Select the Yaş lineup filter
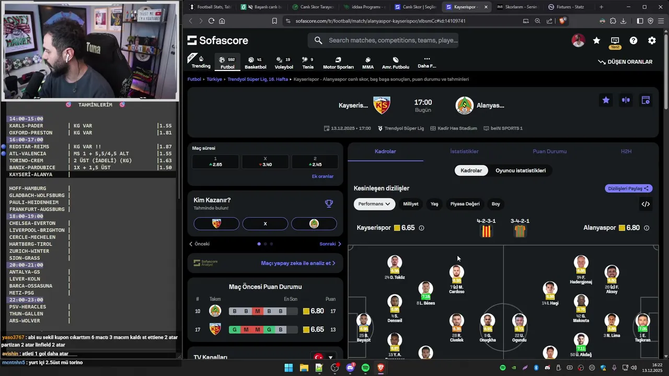 coord(434,204)
